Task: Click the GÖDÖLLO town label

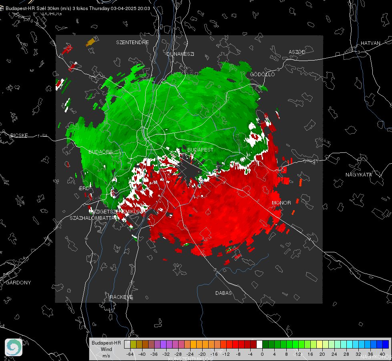Action: [262, 74]
